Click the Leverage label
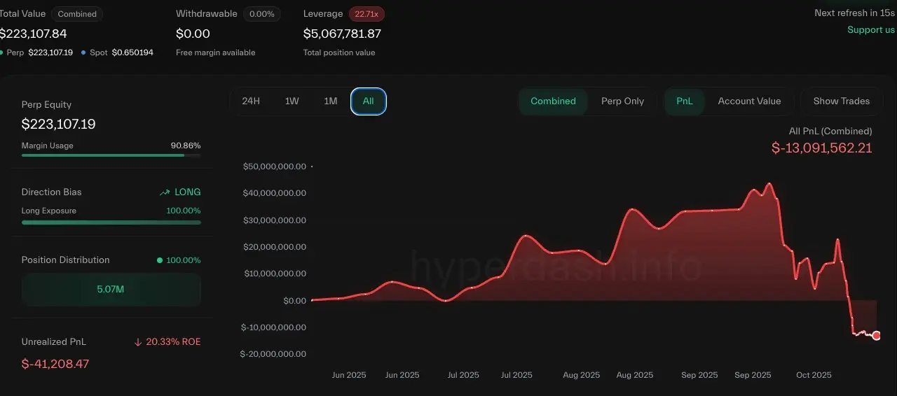The height and width of the screenshot is (396, 897). [323, 13]
